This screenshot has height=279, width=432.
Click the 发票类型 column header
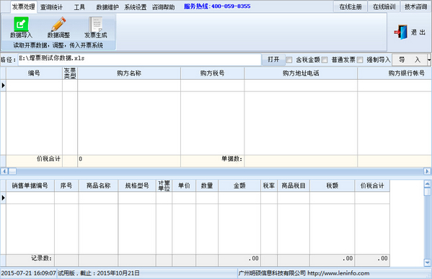pos(70,73)
